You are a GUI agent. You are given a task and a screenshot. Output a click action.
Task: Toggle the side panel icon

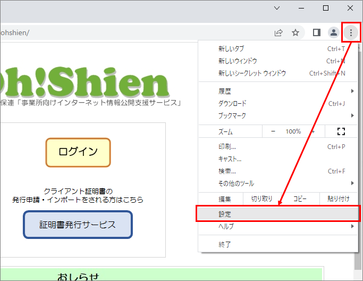click(x=316, y=32)
